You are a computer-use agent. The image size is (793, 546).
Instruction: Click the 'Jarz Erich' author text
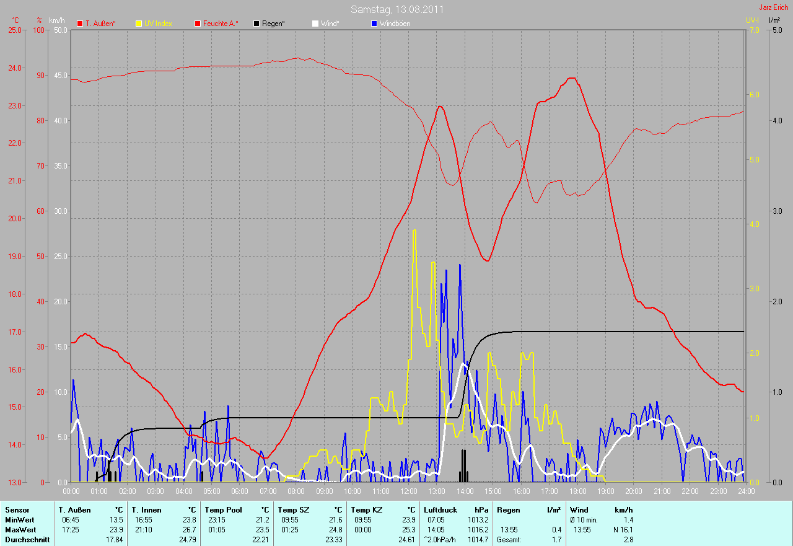[x=774, y=7]
